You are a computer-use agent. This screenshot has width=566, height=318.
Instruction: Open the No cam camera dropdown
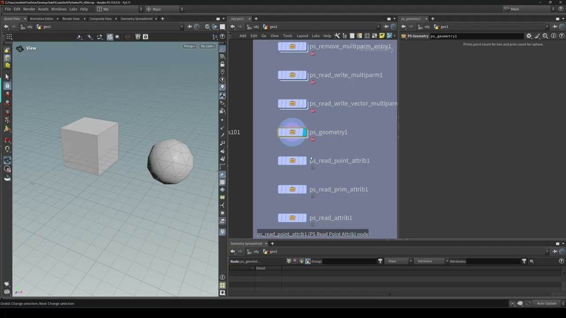(207, 46)
